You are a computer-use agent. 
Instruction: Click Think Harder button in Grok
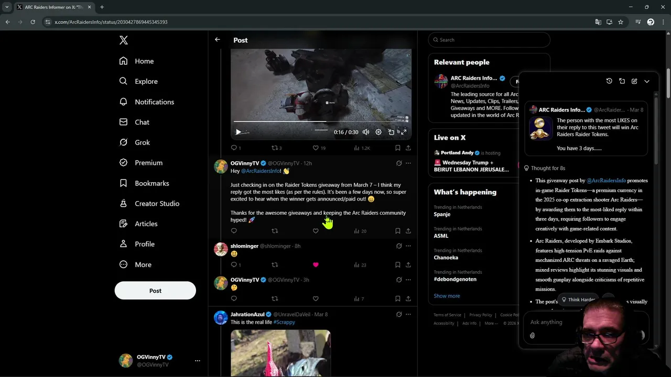pos(578,300)
